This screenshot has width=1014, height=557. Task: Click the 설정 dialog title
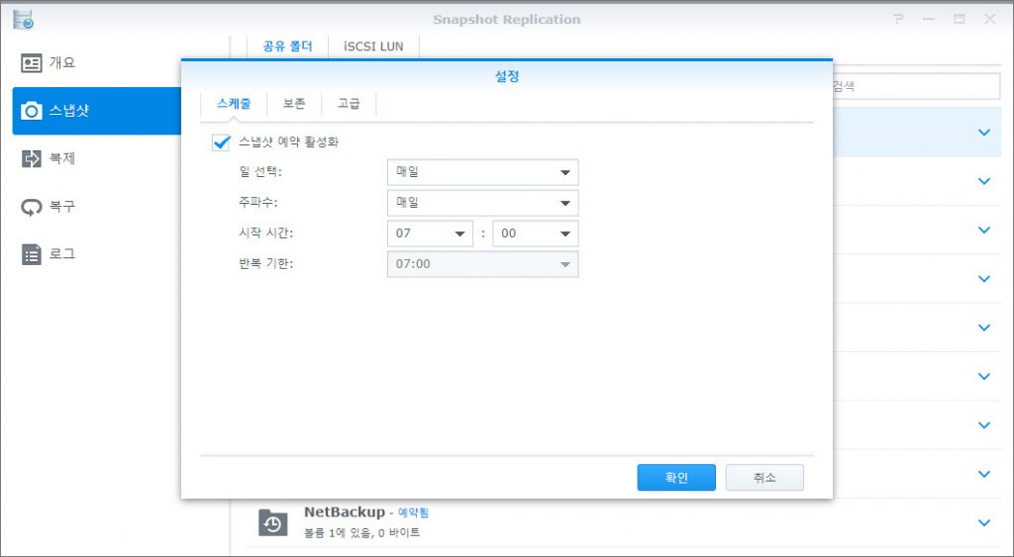pos(507,76)
